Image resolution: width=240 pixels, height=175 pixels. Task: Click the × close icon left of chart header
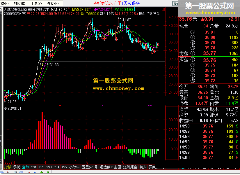click(x=1, y=9)
